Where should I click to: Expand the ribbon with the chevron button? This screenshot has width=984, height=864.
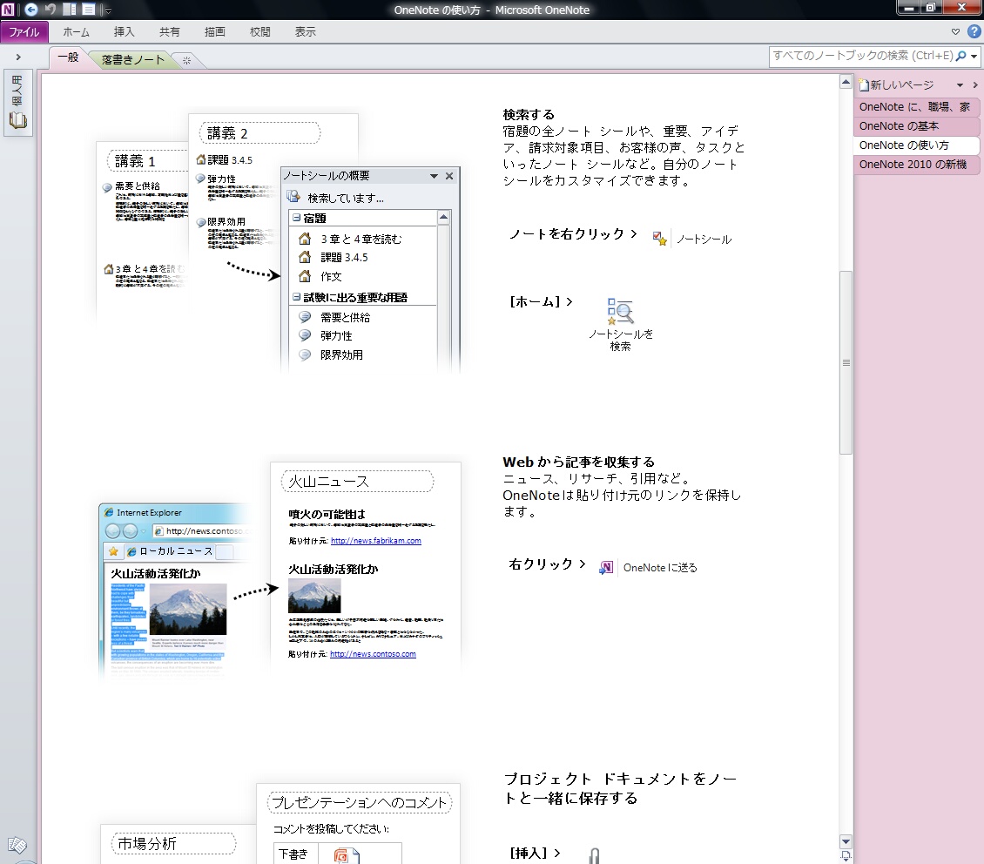tap(955, 31)
